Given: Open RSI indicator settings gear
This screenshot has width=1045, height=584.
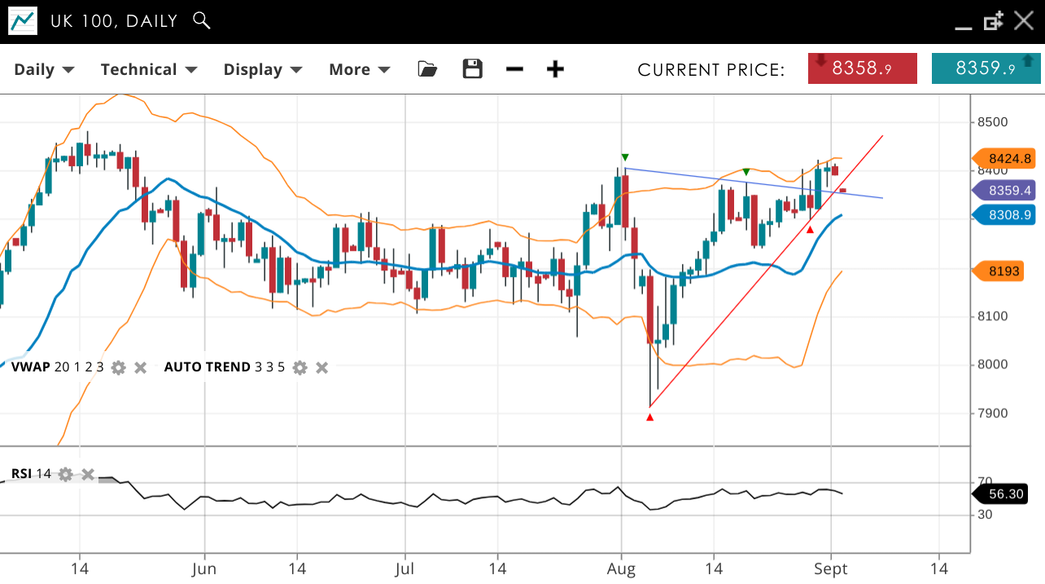Looking at the screenshot, I should pos(66,474).
